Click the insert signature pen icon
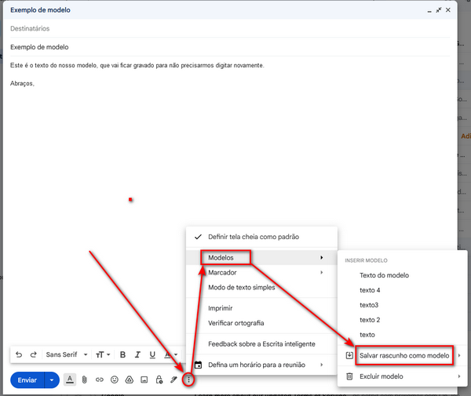The image size is (471, 396). 173,380
